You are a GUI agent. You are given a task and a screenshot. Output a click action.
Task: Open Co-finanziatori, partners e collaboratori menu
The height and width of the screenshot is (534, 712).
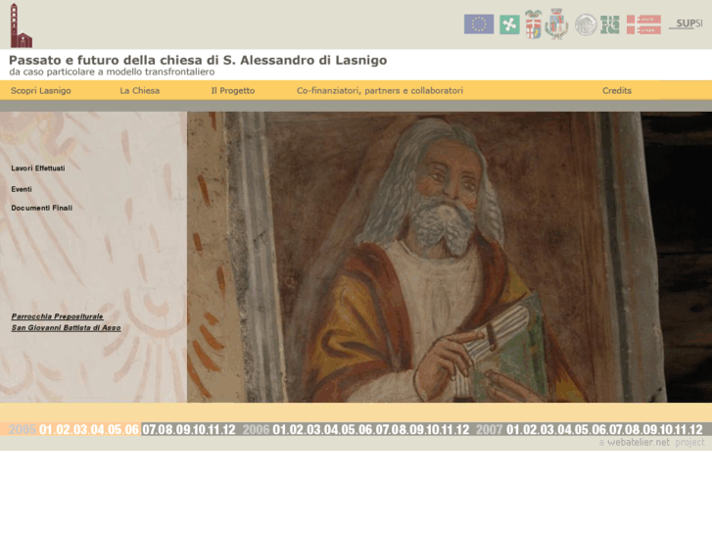380,90
